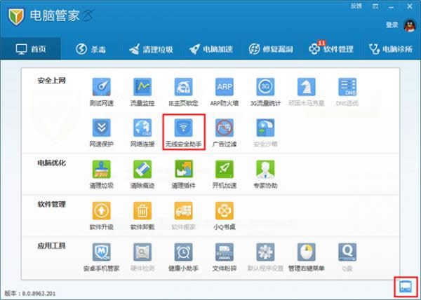The image size is (421, 300).
Task: Click the 登录 login link
Action: (392, 25)
